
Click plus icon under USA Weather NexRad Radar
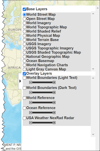pyautogui.click(x=54, y=123)
